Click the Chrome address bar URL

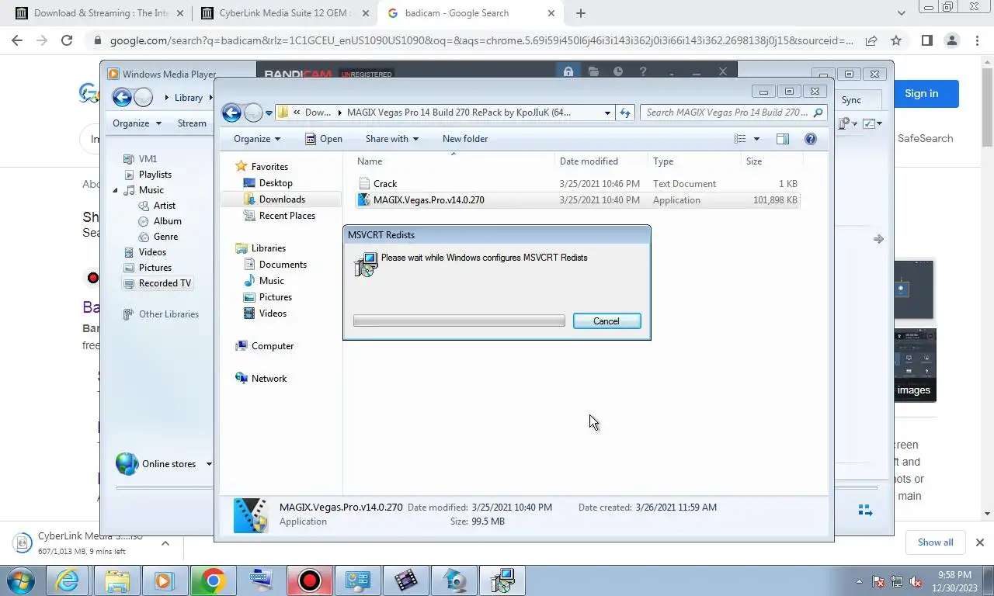click(x=481, y=40)
